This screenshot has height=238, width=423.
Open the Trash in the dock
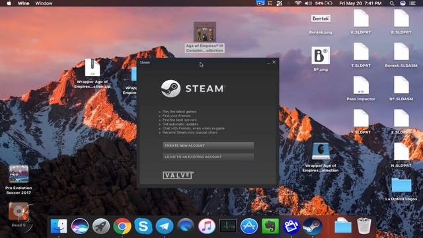pos(364,225)
